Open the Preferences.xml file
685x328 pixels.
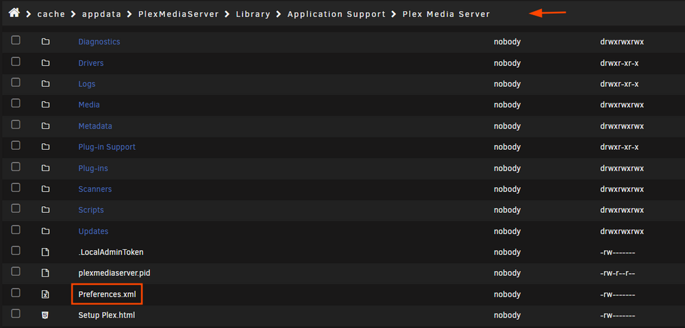pyautogui.click(x=107, y=294)
